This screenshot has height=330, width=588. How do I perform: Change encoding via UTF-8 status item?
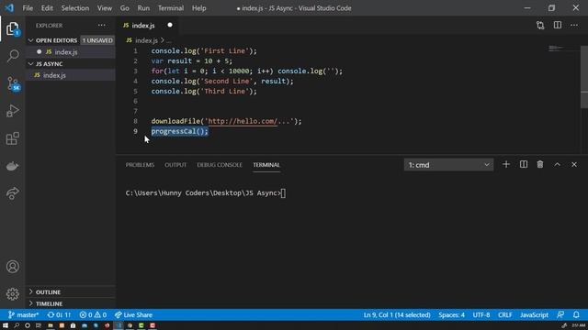[481, 315]
